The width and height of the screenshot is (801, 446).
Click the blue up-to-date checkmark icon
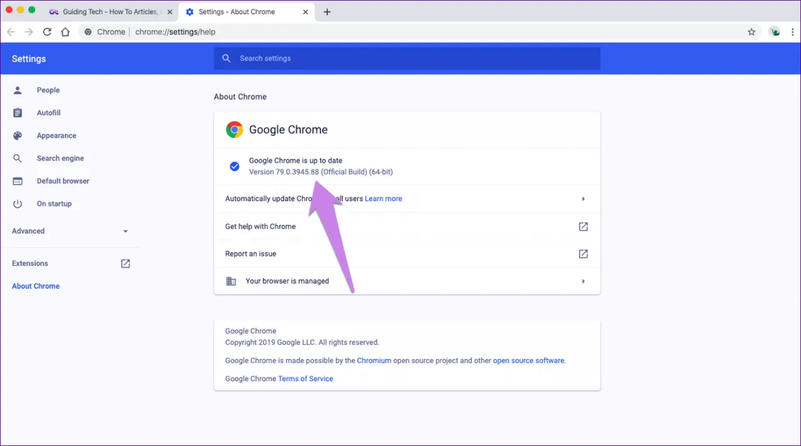click(235, 166)
